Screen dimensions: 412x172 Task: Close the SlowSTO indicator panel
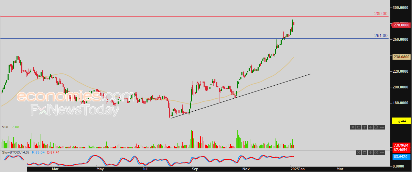pos(359,152)
